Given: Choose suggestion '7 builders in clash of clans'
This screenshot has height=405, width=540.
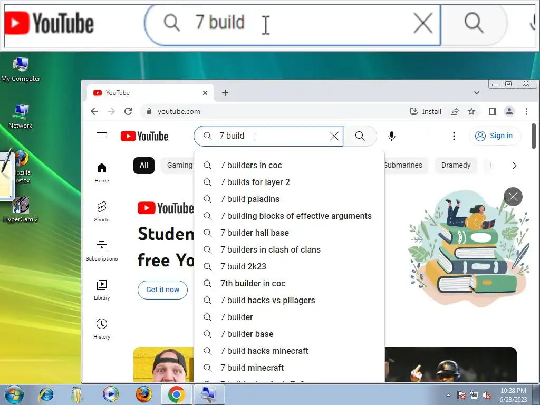Looking at the screenshot, I should [290, 249].
